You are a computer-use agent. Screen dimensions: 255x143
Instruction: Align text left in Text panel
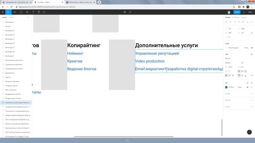pyautogui.click(x=226, y=75)
